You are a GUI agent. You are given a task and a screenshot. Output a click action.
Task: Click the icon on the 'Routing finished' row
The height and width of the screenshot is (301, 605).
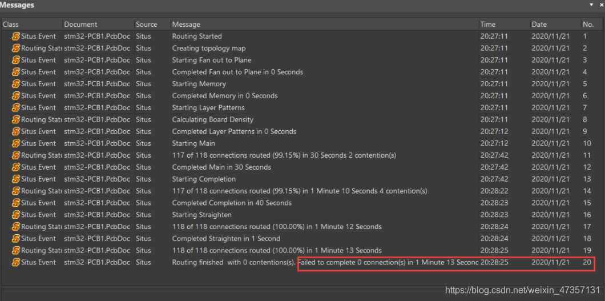pos(16,262)
